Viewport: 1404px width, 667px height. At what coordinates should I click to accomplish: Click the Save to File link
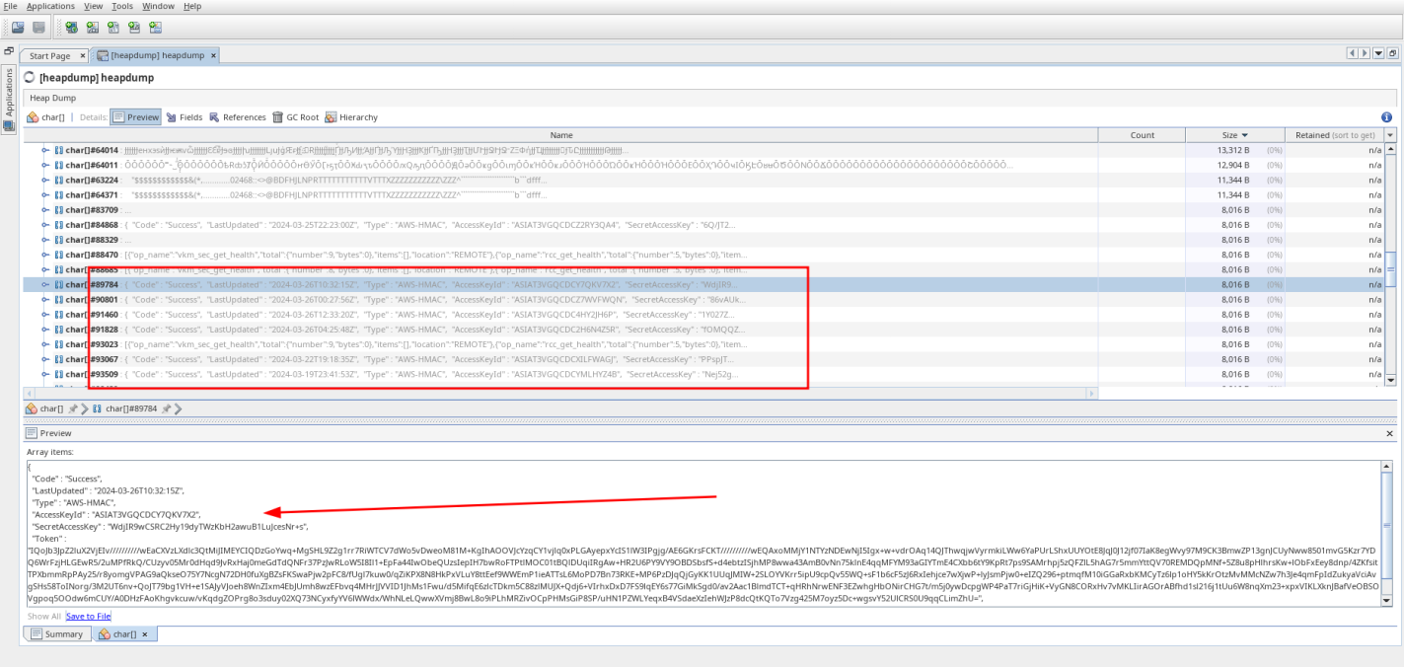click(x=88, y=616)
